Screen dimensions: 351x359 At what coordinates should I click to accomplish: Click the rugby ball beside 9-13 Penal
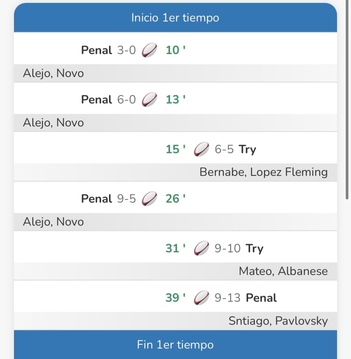click(x=202, y=298)
